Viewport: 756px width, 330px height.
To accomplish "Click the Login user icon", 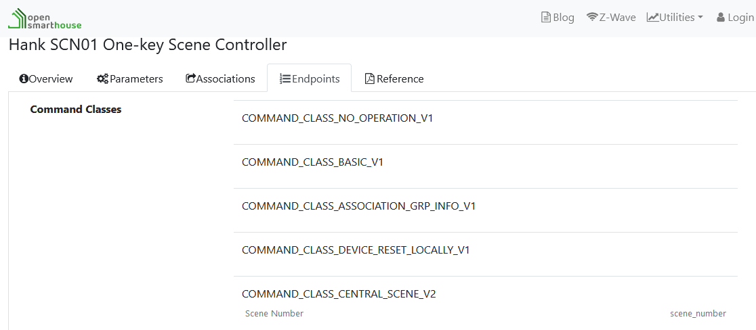I will coord(721,18).
